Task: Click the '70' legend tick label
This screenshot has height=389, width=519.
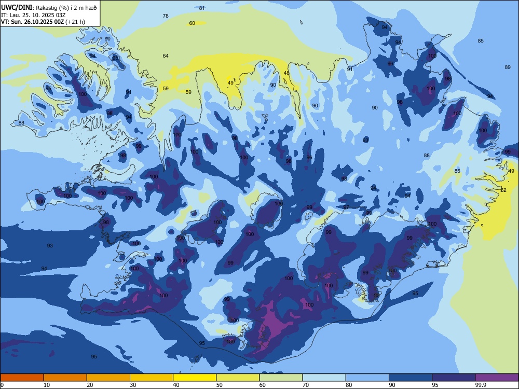Action: (x=306, y=385)
